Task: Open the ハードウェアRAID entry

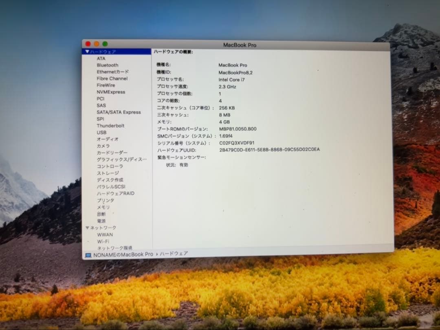Action: pyautogui.click(x=116, y=193)
